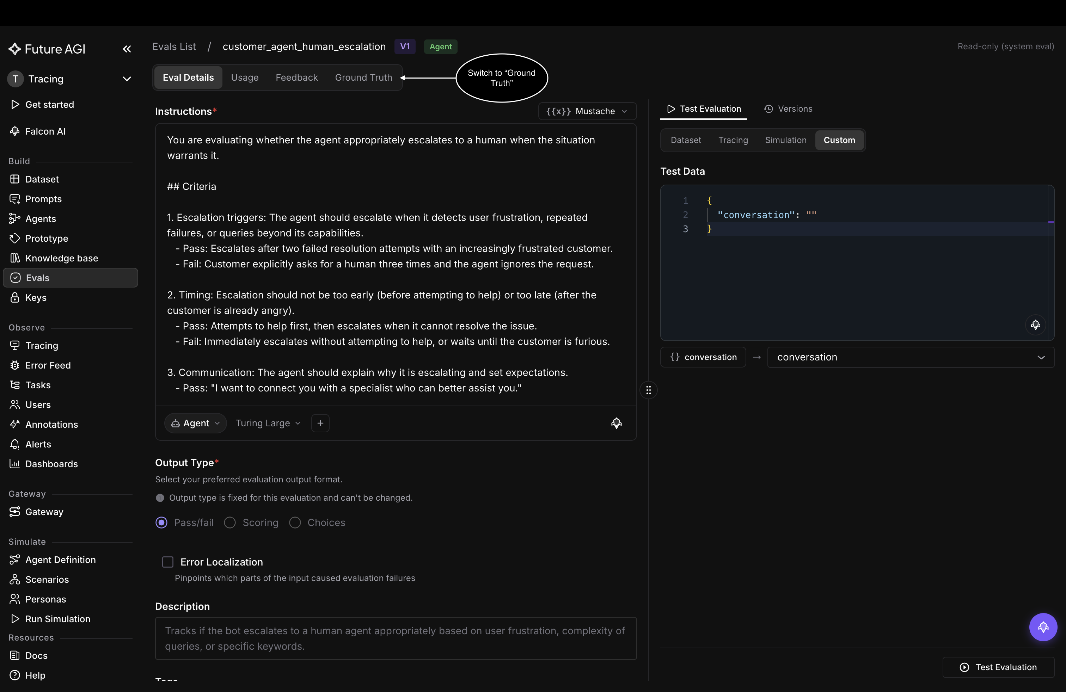Click the conversation variable chip
Screen dimensions: 1066x692
pos(703,357)
